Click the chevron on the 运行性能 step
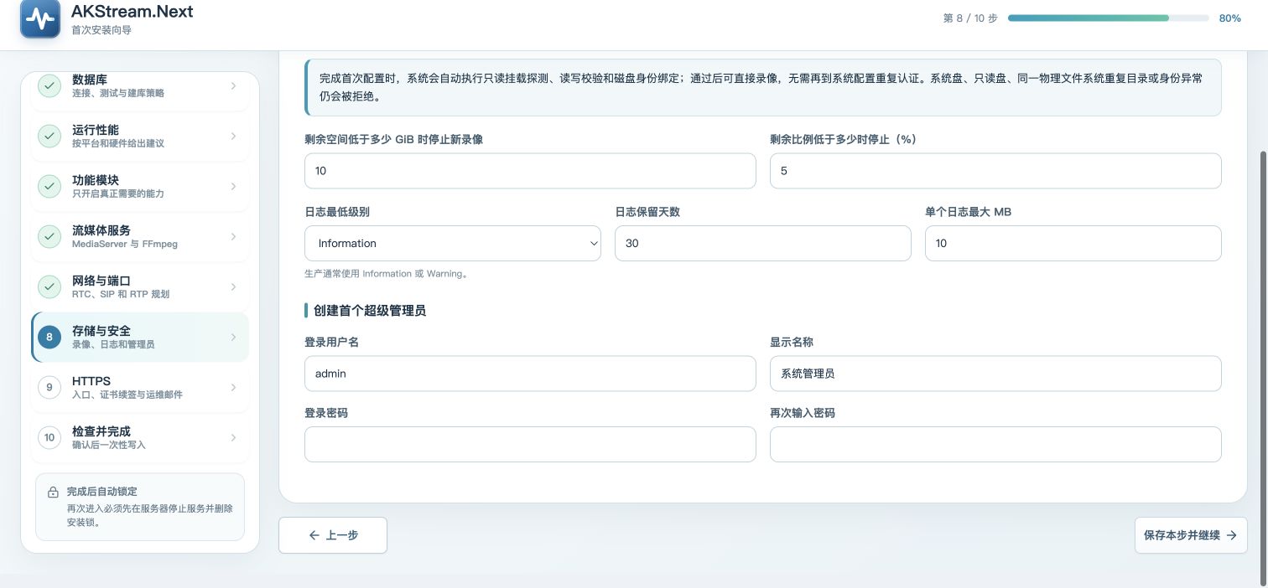 pyautogui.click(x=233, y=136)
